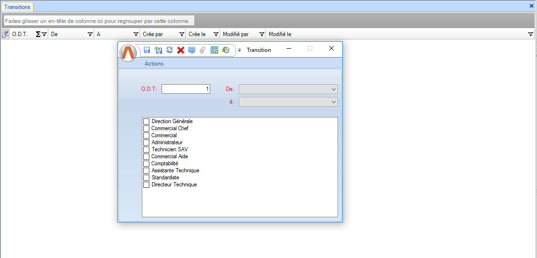Enable the Technicien SAV checkbox
This screenshot has width=537, height=258.
click(x=146, y=149)
